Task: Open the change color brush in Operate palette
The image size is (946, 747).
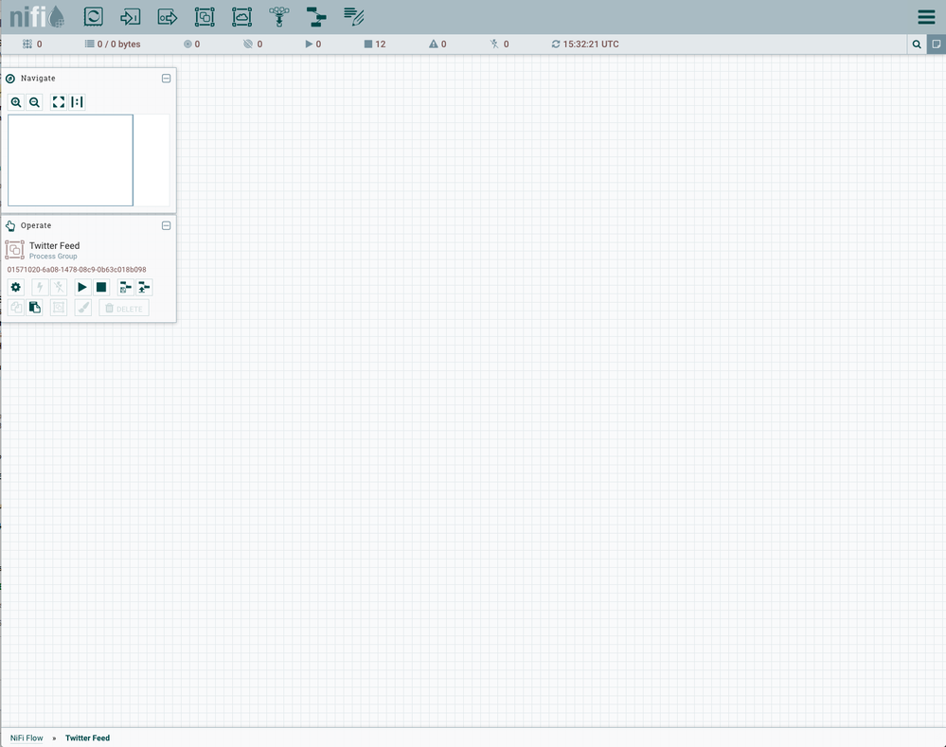Action: (x=82, y=307)
